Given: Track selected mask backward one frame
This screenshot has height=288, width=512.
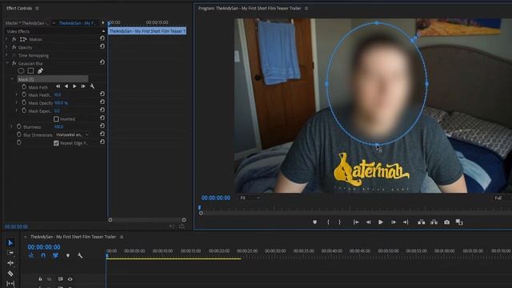Looking at the screenshot, I should click(x=58, y=86).
